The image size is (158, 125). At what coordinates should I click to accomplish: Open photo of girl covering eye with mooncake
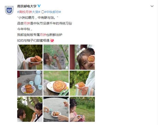point(82,57)
